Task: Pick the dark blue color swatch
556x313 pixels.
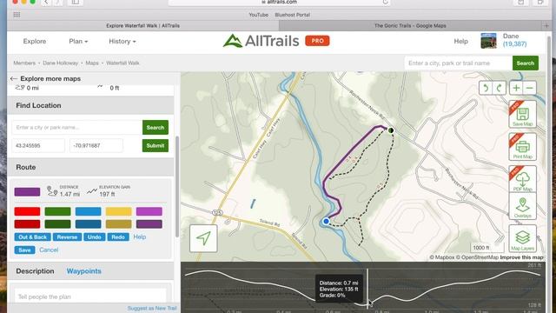Action: (89, 224)
